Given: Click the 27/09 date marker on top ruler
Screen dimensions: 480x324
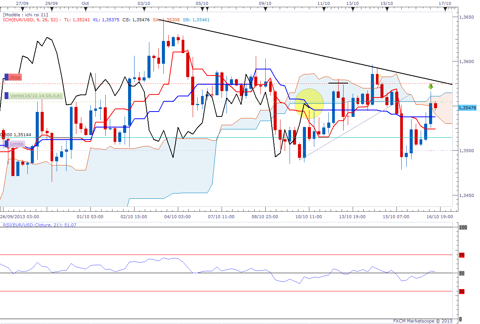Looking at the screenshot, I should [x=22, y=3].
